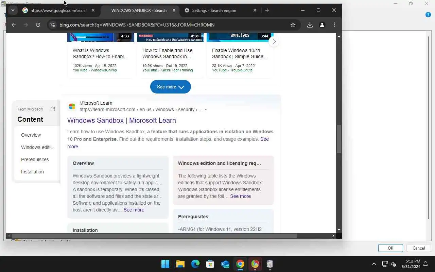This screenshot has height=272, width=435.
Task: Click the Installation card heading
Action: click(85, 230)
